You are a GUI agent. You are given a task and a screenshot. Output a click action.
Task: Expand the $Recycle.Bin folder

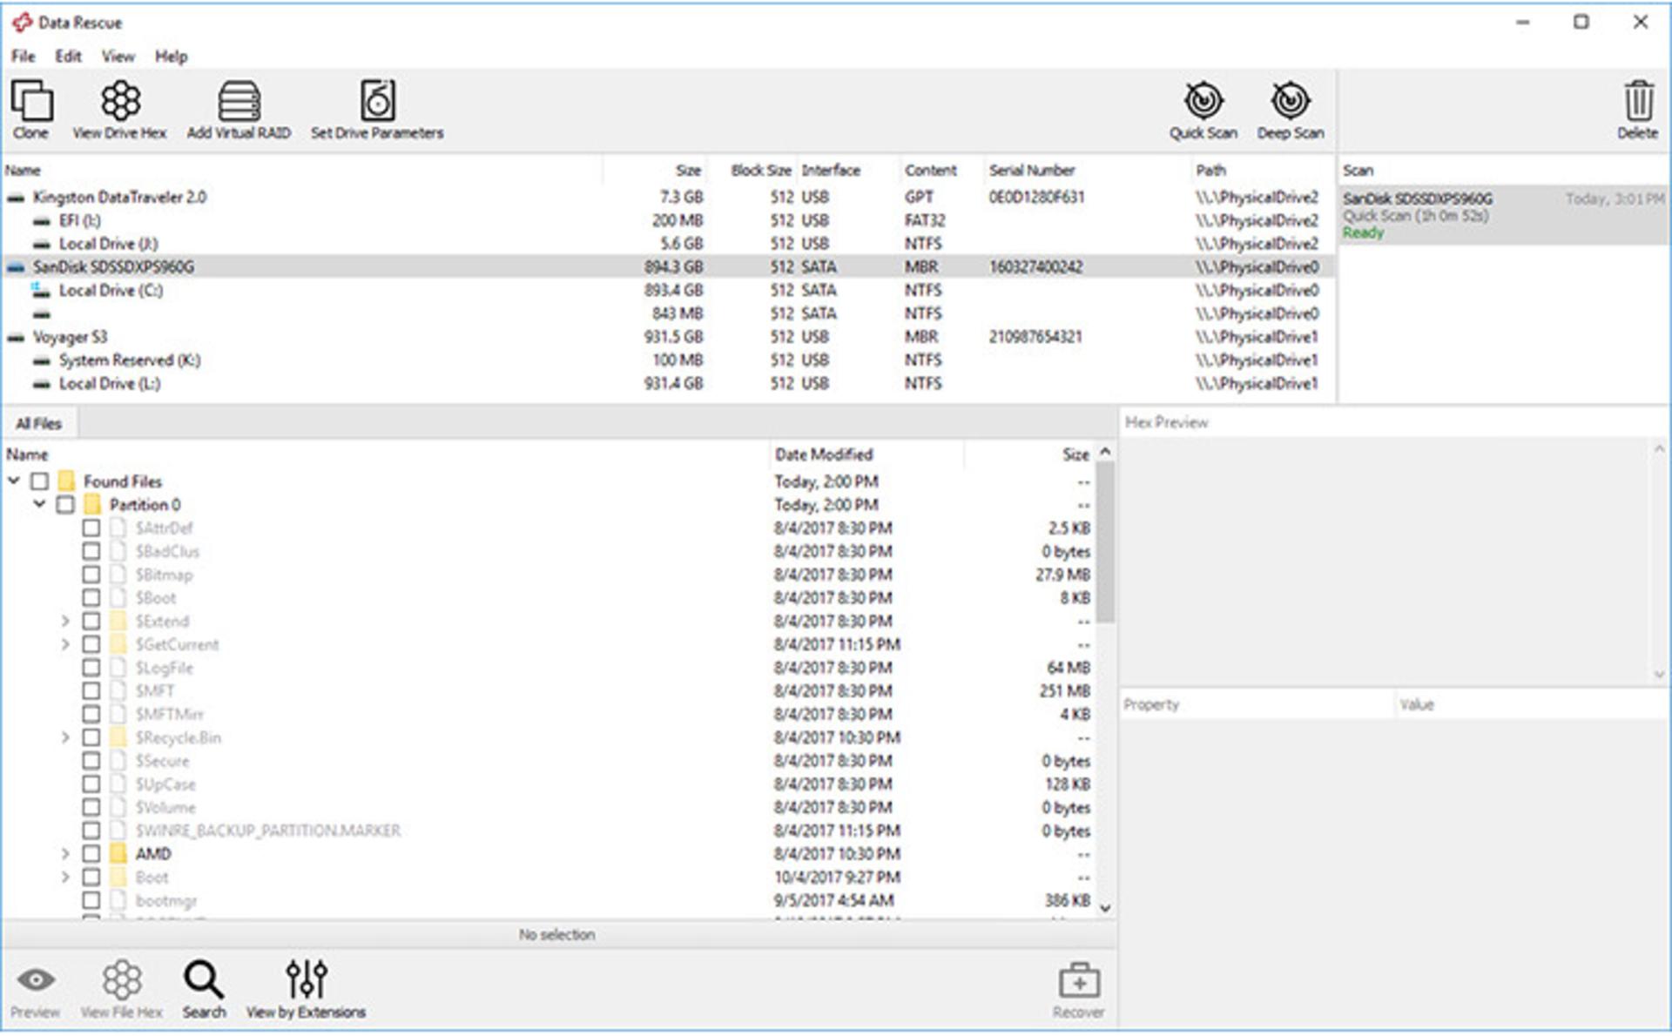pyautogui.click(x=65, y=737)
